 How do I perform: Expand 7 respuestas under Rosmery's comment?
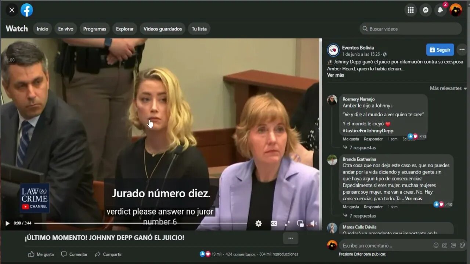(x=360, y=147)
